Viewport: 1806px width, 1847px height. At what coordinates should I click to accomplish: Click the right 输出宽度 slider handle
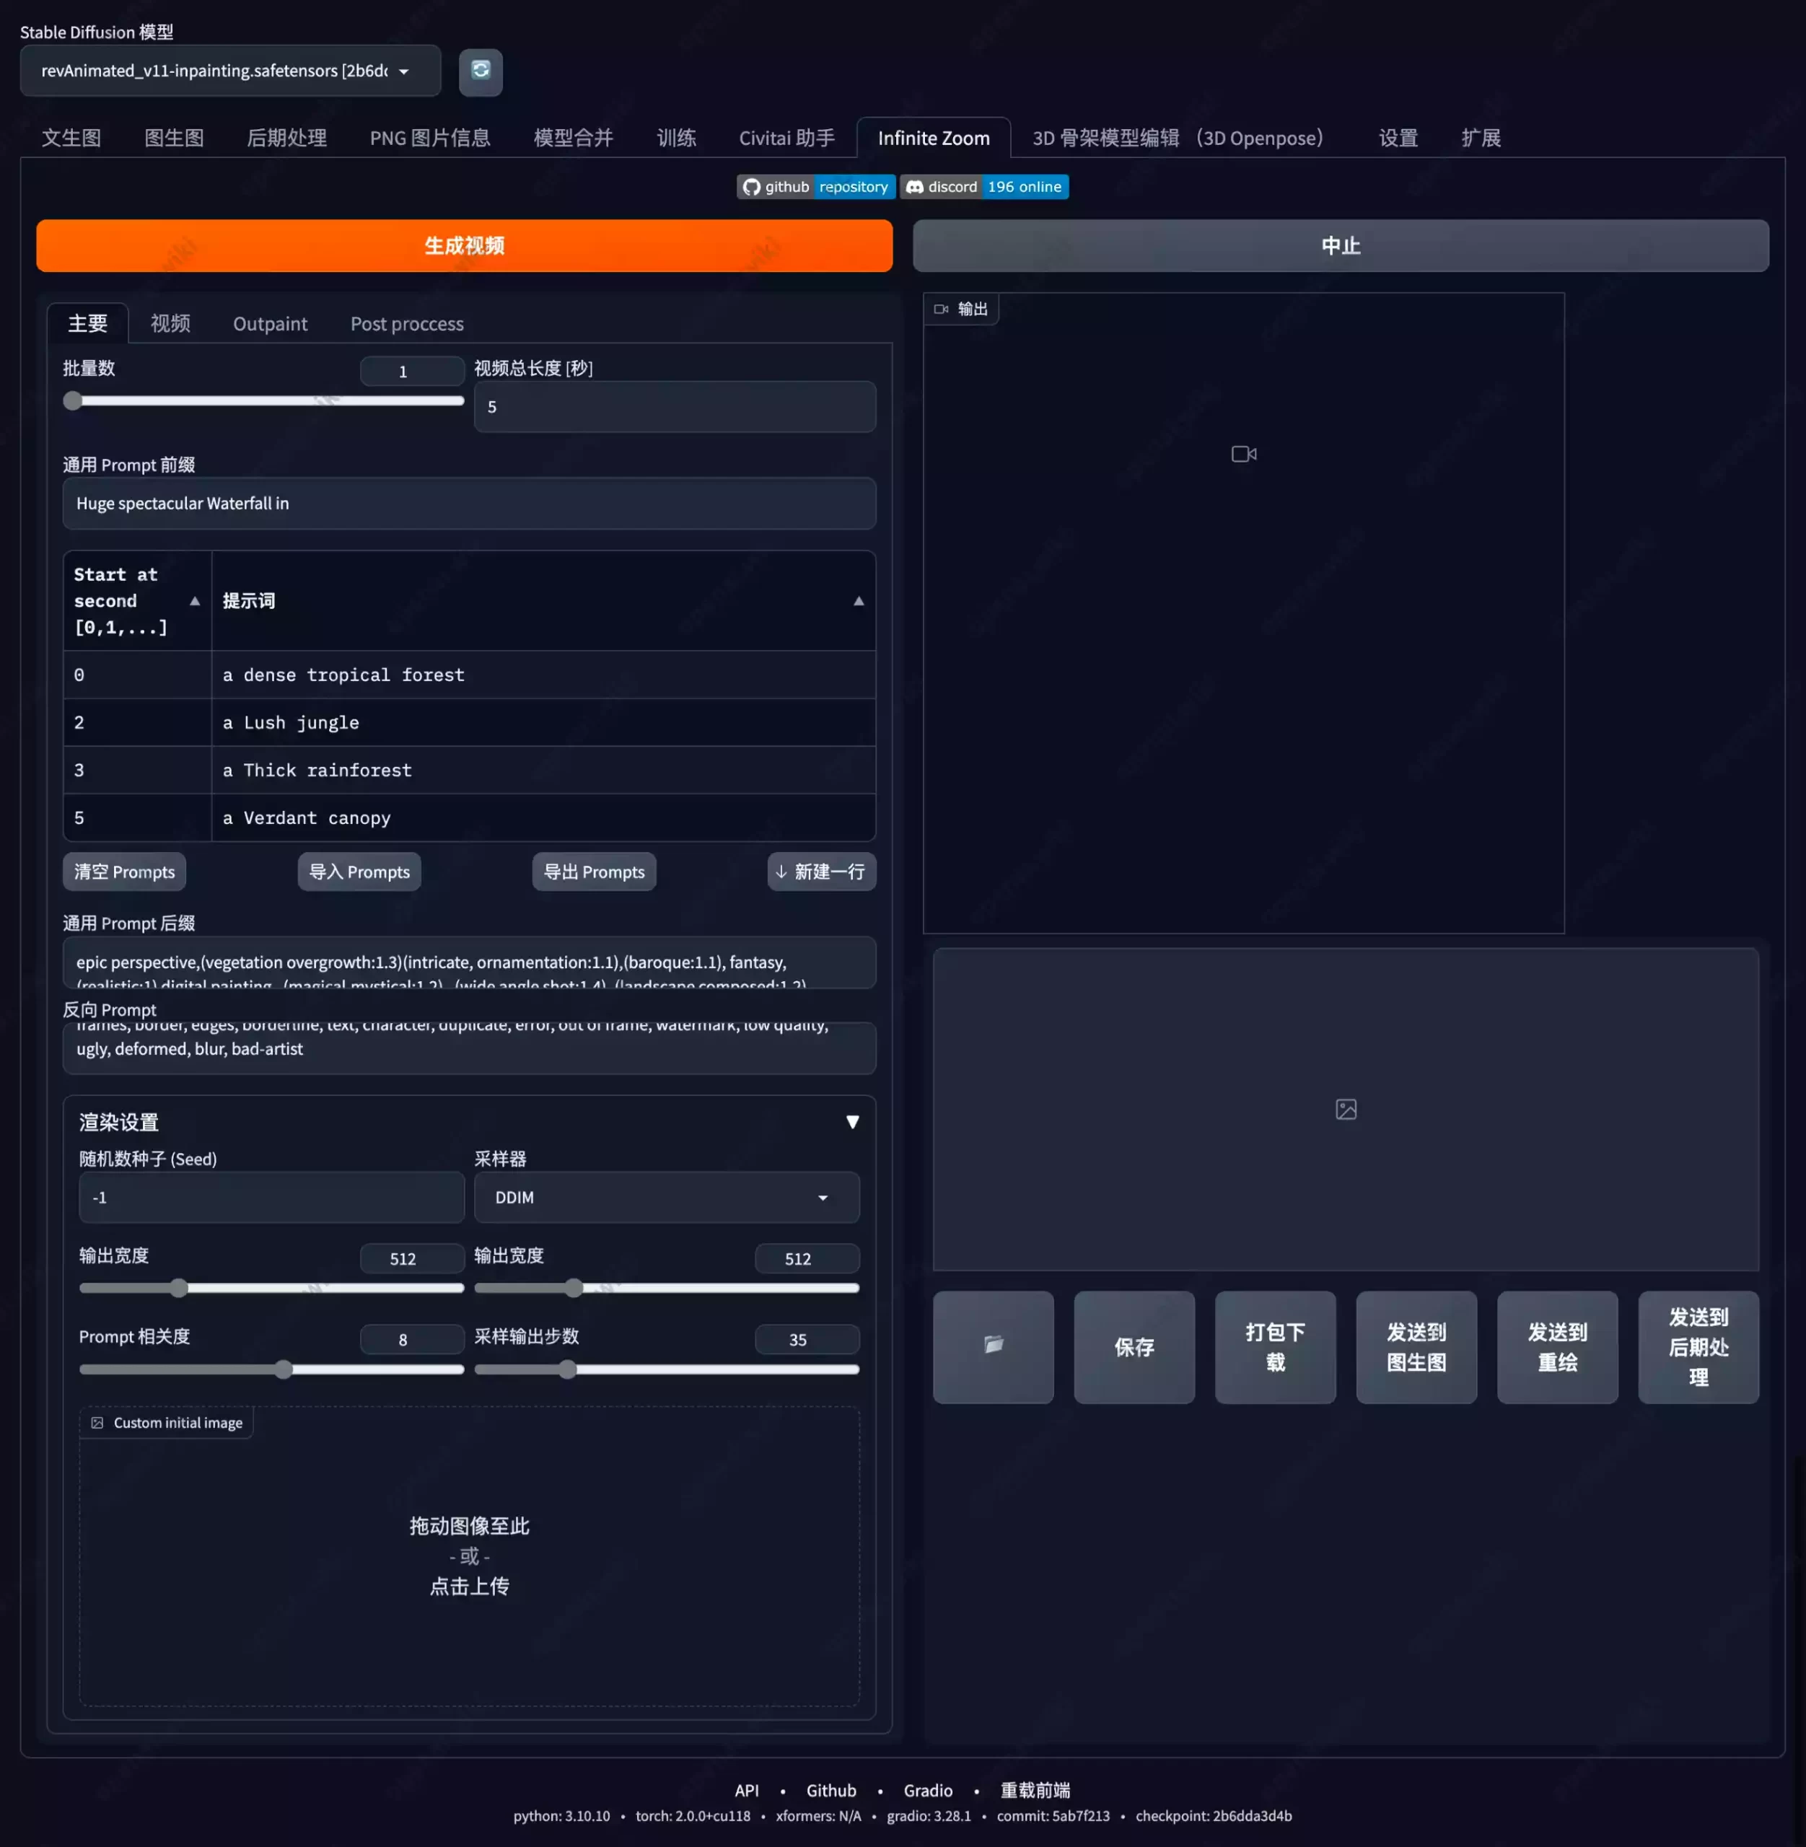point(574,1287)
